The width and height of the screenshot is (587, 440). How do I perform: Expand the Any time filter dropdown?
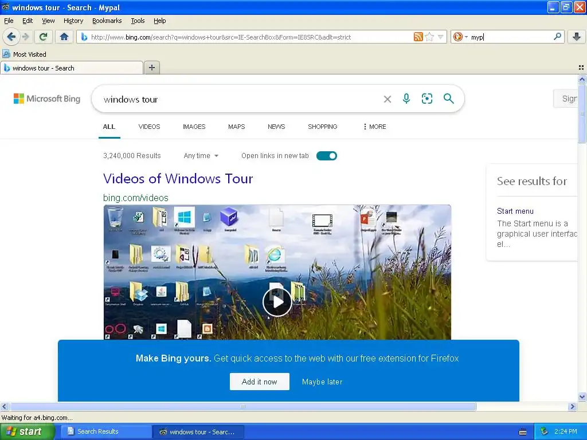pos(201,156)
